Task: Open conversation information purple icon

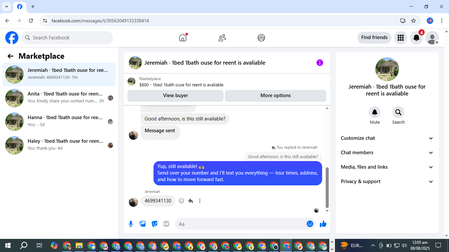Action: tap(320, 63)
